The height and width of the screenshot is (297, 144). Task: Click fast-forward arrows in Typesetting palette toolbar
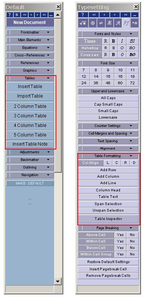[x=126, y=14]
